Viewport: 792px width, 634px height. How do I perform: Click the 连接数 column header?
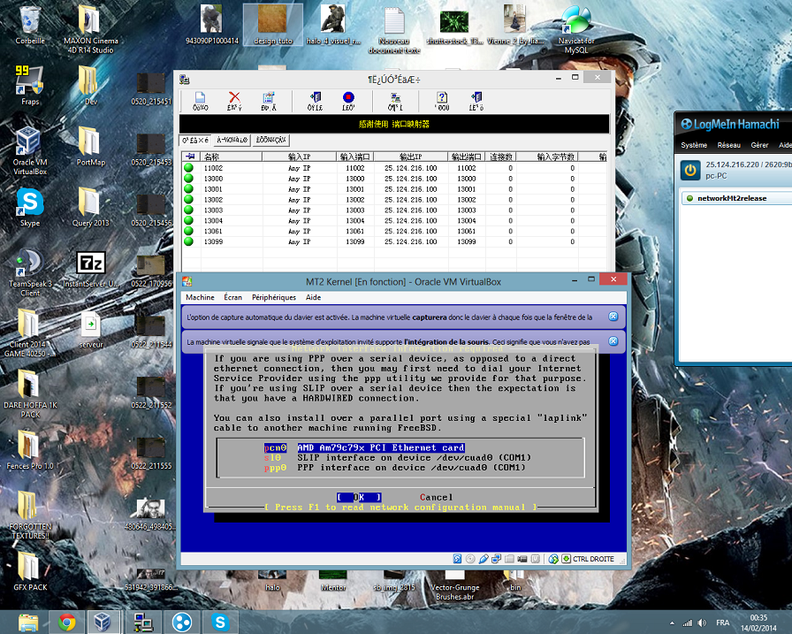[x=500, y=157]
